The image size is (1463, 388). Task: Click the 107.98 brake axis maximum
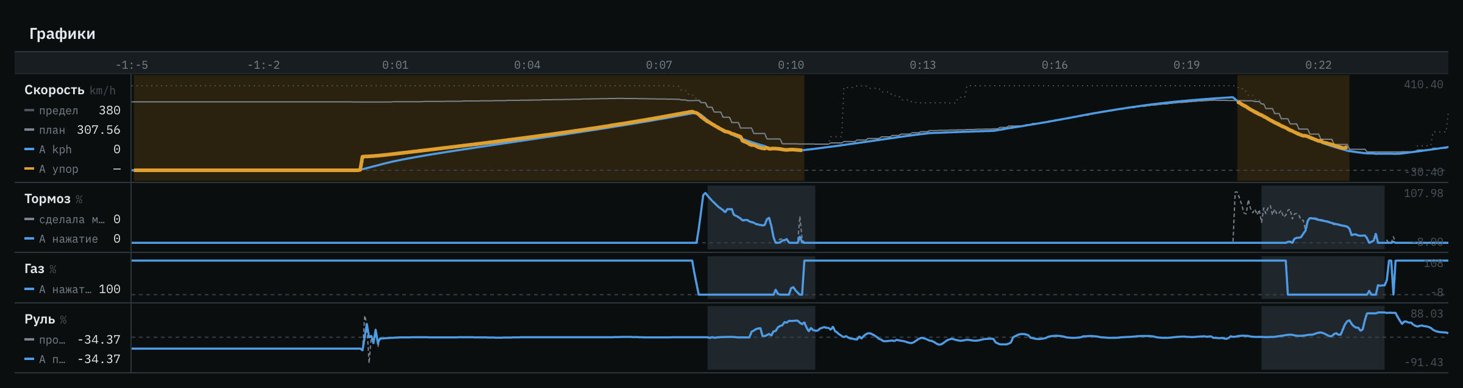[1423, 193]
